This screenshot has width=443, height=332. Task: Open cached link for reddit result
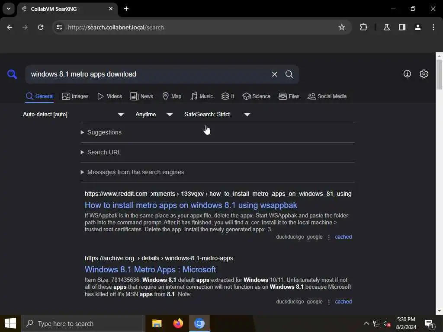point(343,237)
